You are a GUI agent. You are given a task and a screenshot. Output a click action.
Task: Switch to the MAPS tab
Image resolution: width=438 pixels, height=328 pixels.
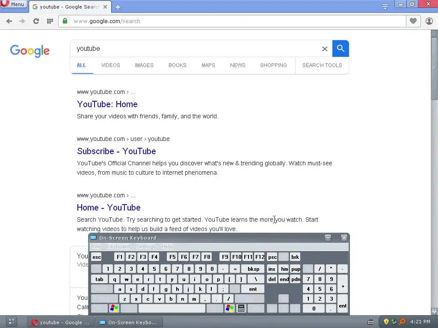(208, 65)
